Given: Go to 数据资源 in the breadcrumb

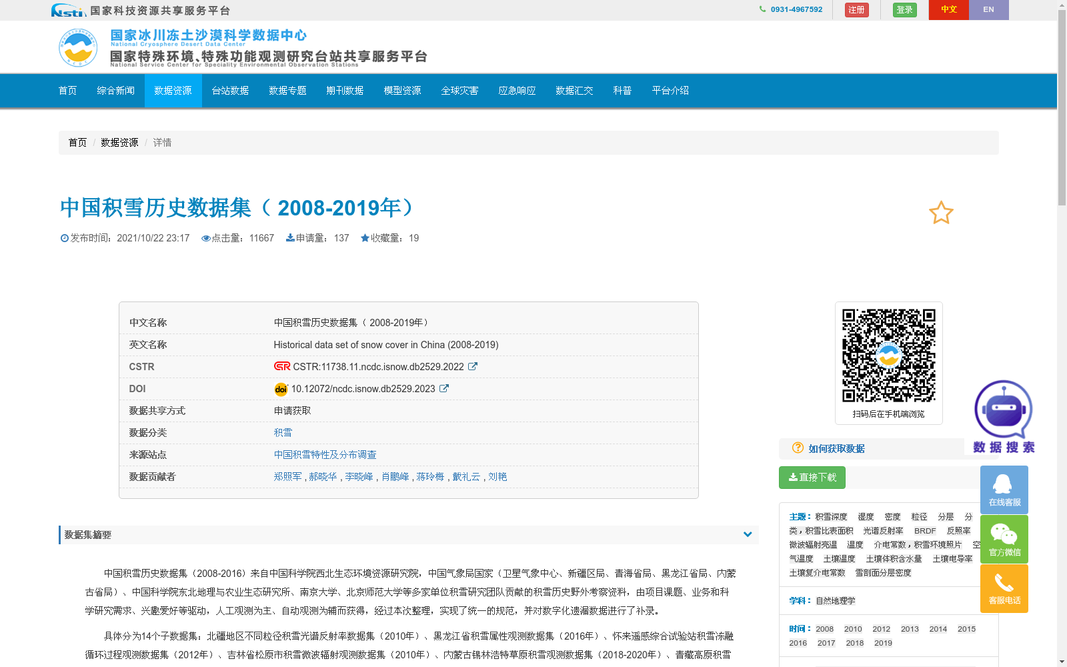Looking at the screenshot, I should 120,143.
